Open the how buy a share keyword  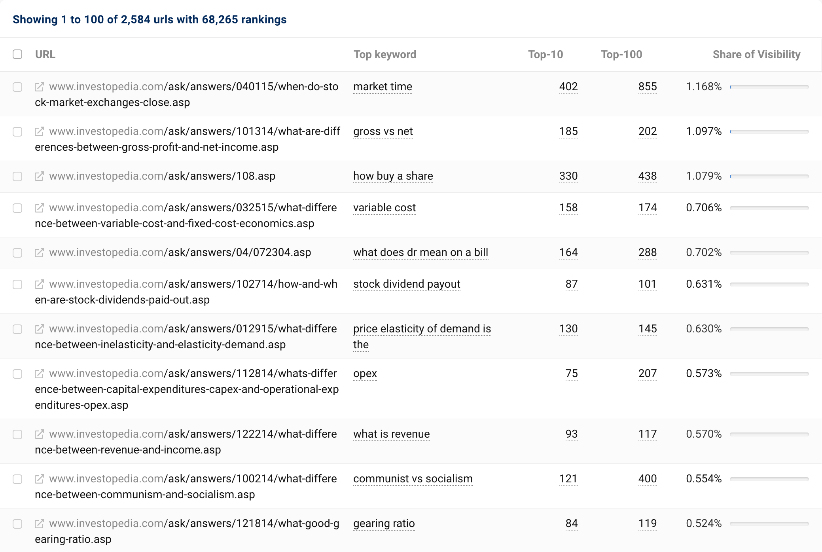pos(393,176)
